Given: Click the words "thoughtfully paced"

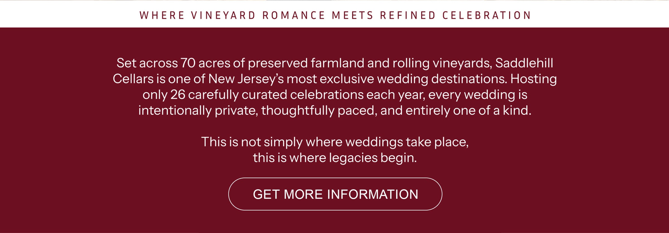Looking at the screenshot, I should (319, 111).
